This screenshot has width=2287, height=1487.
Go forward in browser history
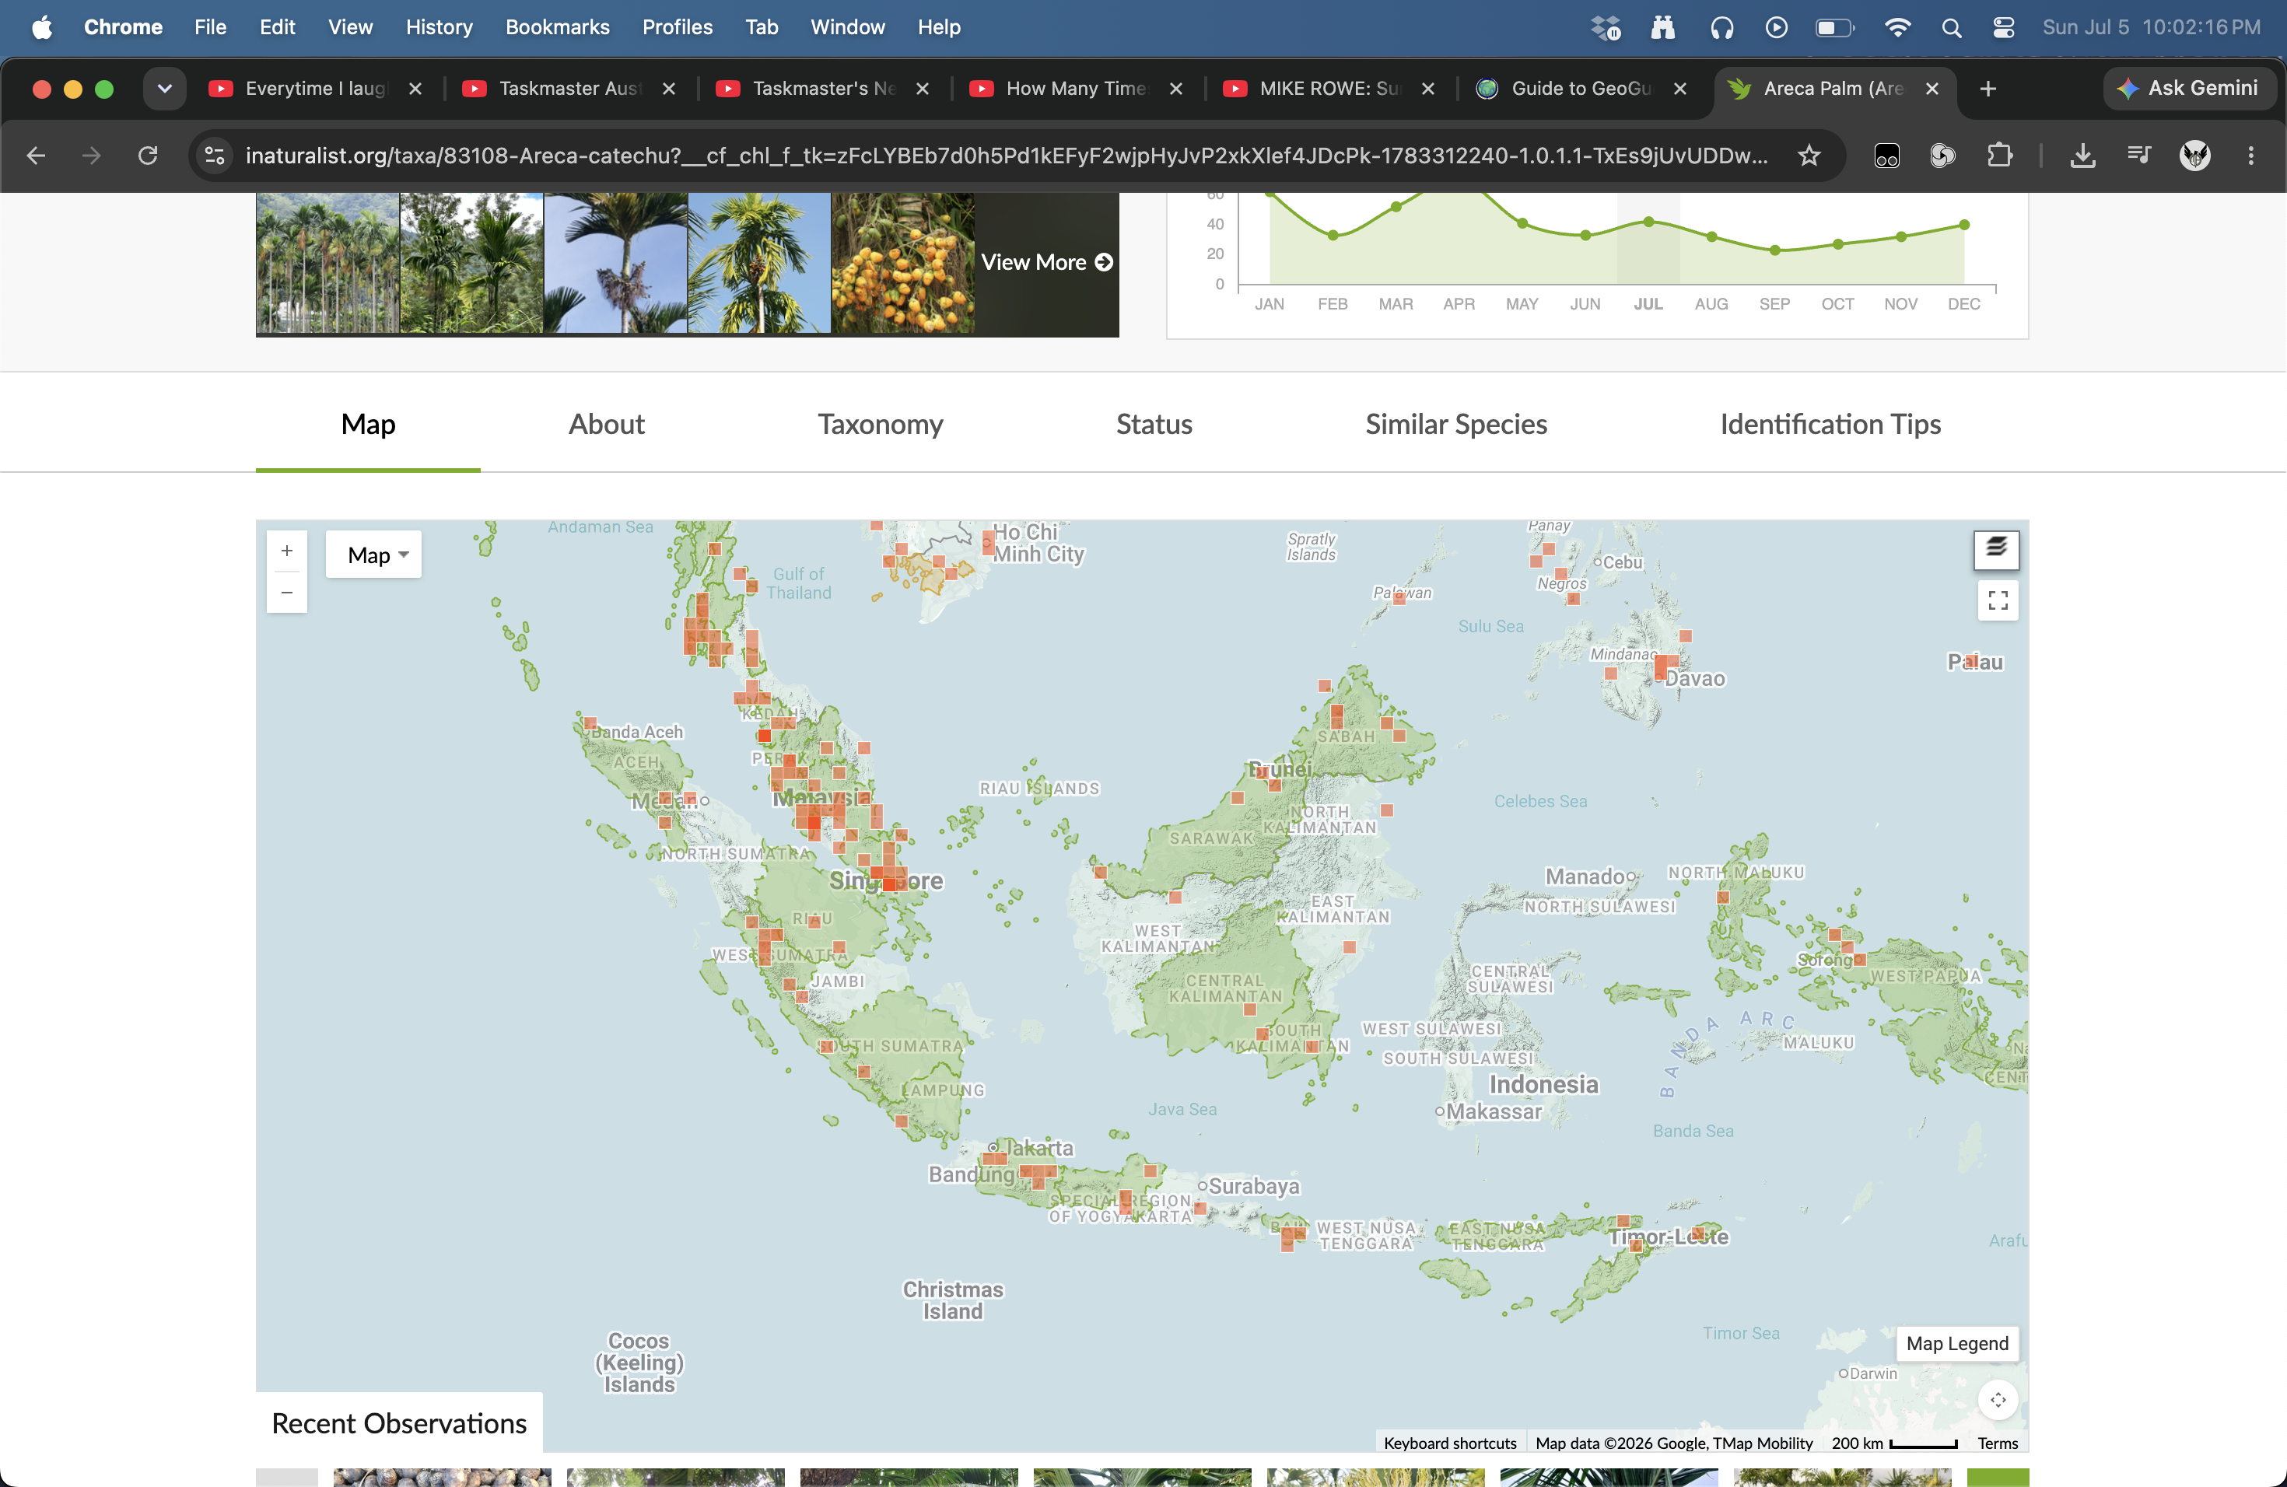coord(91,156)
